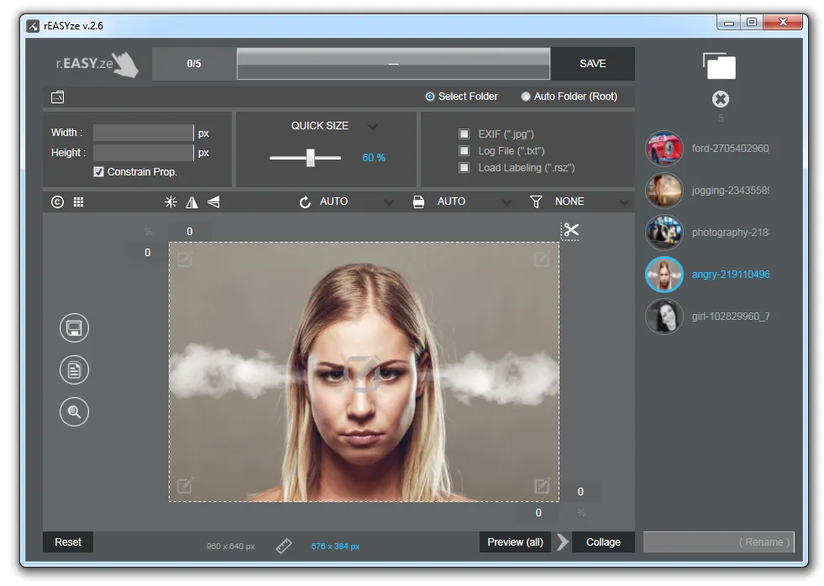The width and height of the screenshot is (824, 586).
Task: Click the floppy disk save icon
Action: 74,328
